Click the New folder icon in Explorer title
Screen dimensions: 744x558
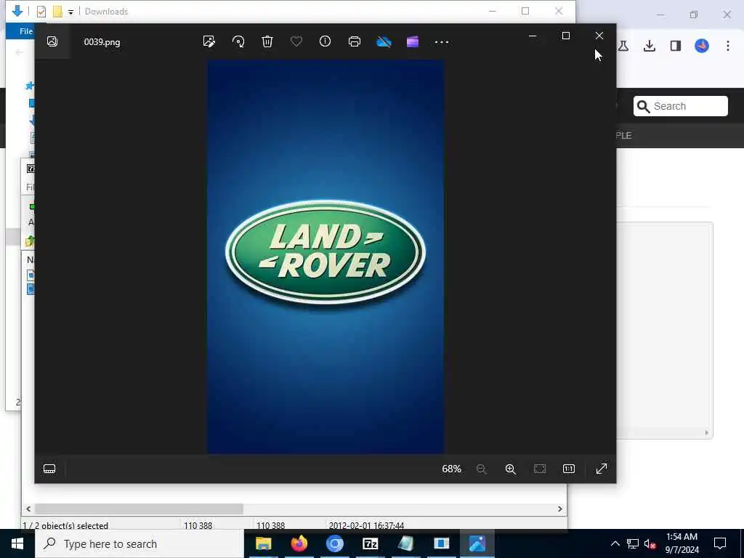tap(57, 12)
